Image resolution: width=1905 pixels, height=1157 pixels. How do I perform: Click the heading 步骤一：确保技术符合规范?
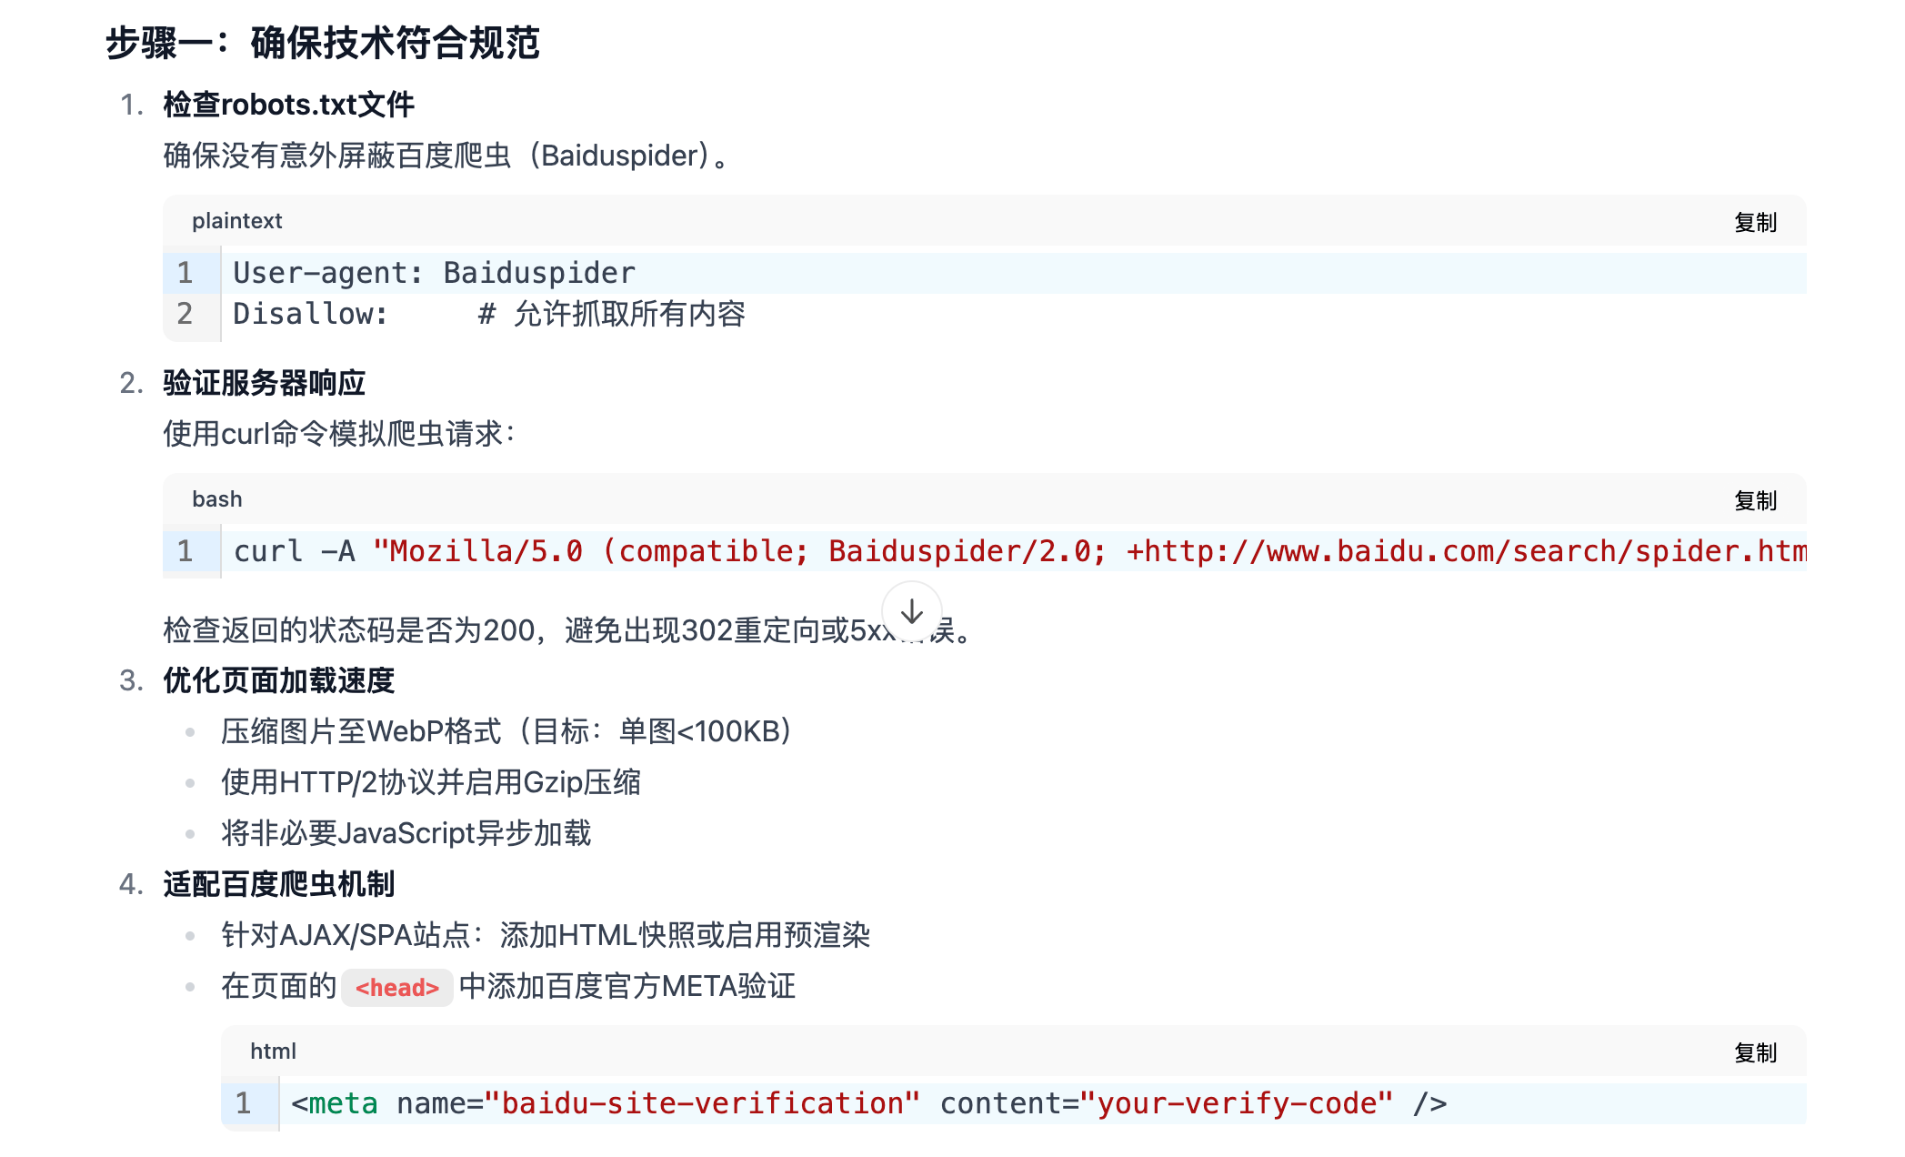[x=323, y=43]
